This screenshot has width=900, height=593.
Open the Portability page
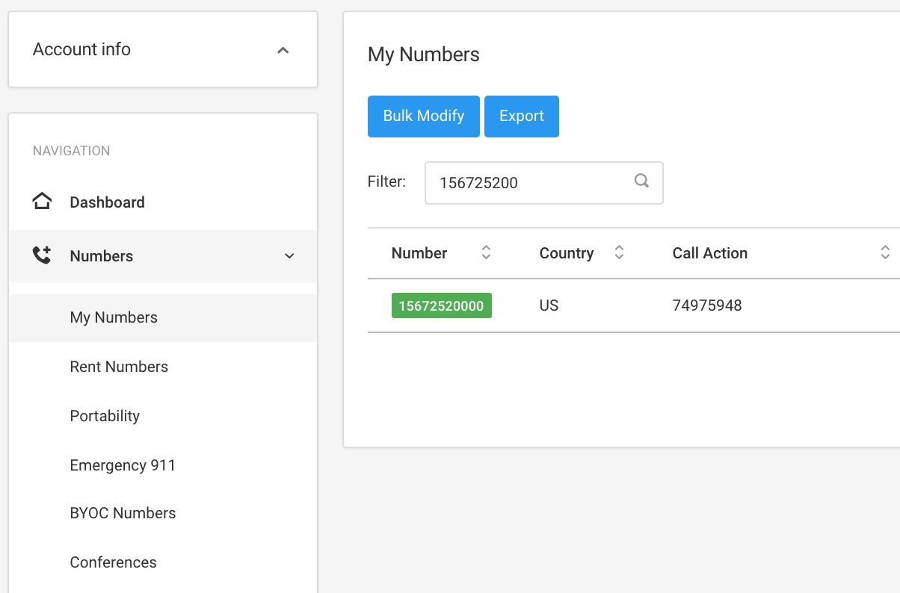coord(105,416)
